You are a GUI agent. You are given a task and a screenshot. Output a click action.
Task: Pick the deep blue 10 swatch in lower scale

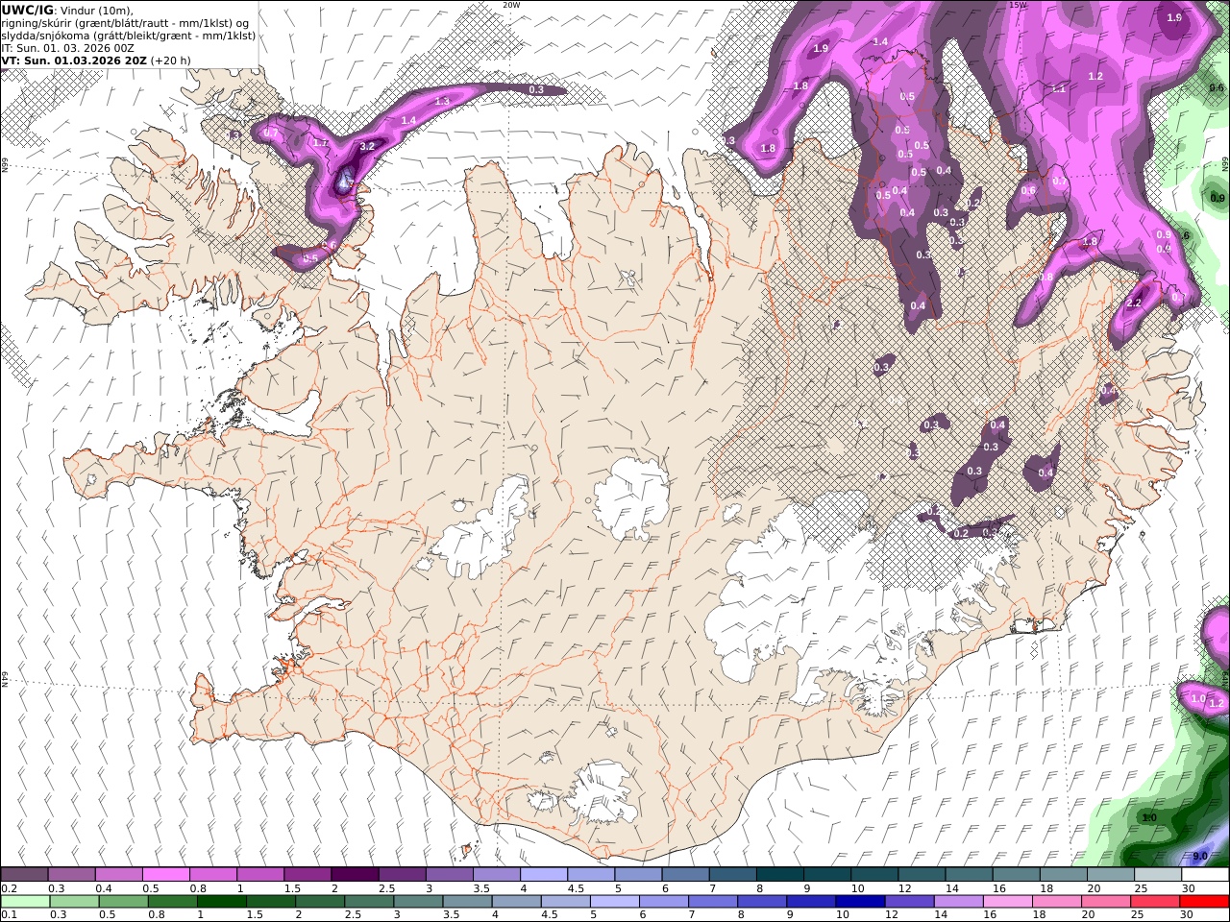(x=859, y=902)
